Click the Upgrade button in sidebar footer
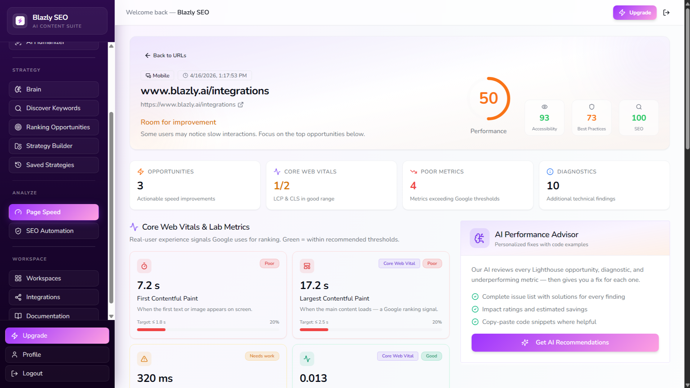Image resolution: width=690 pixels, height=388 pixels. tap(57, 335)
